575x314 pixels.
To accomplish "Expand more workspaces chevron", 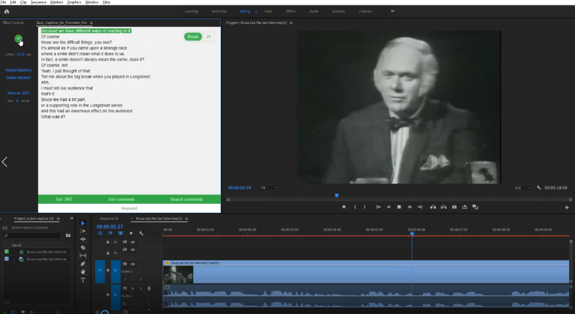I will click(392, 11).
